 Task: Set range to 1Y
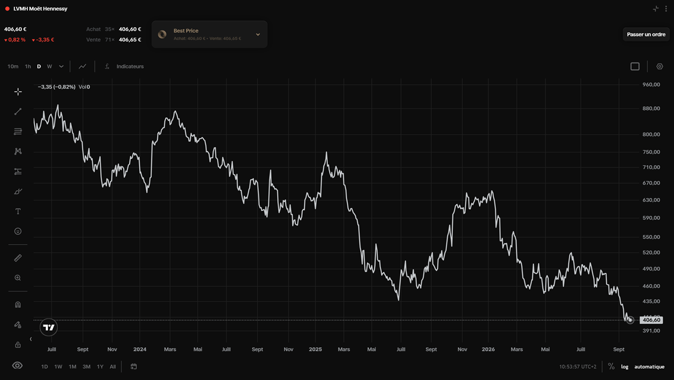click(x=100, y=367)
